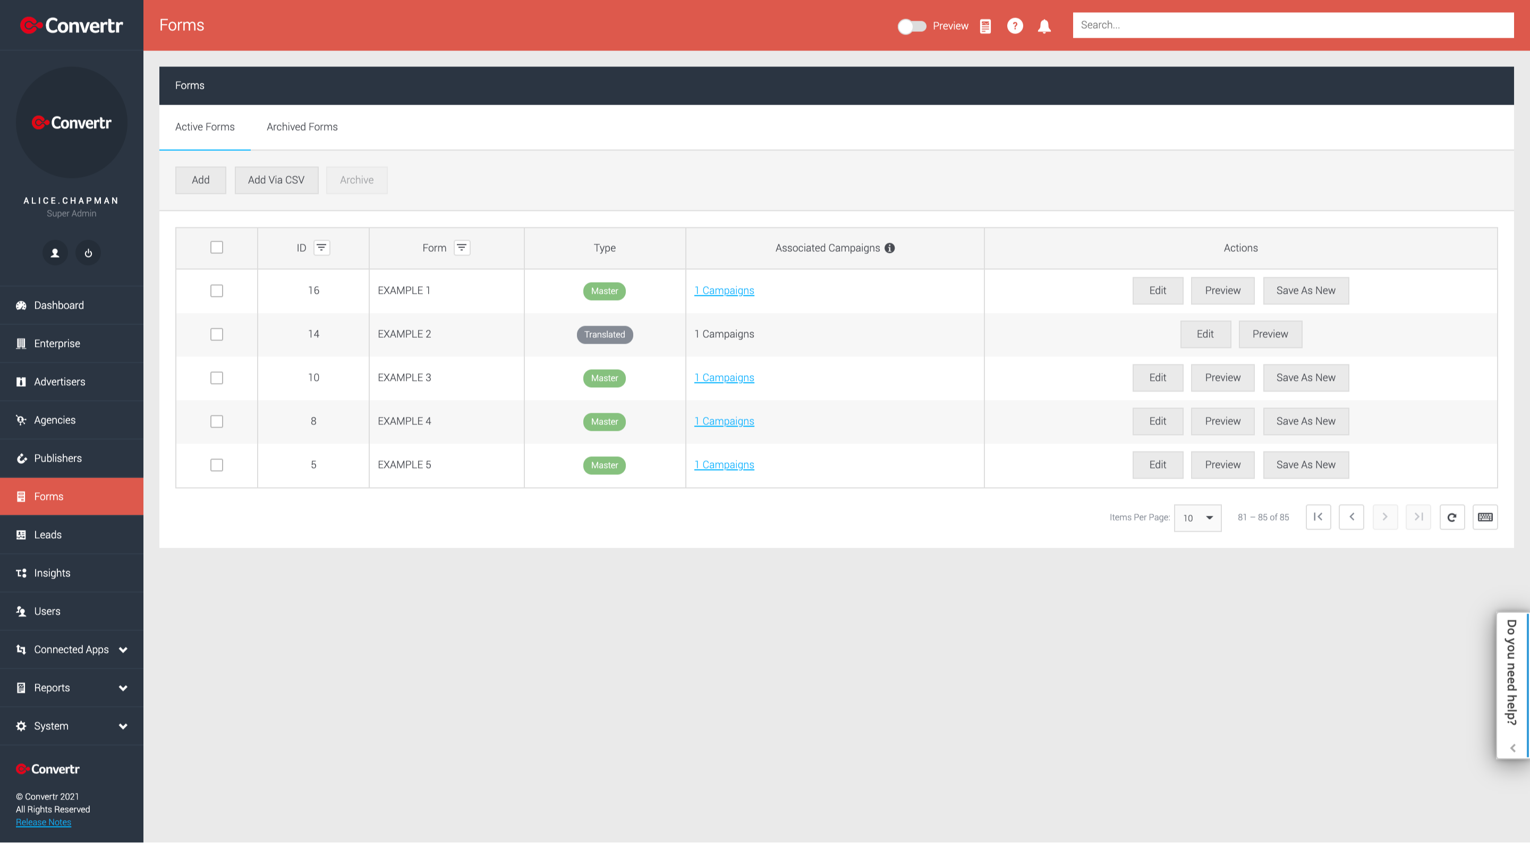The image size is (1530, 843).
Task: Edit the EXAMPLE 1 form
Action: click(1158, 291)
